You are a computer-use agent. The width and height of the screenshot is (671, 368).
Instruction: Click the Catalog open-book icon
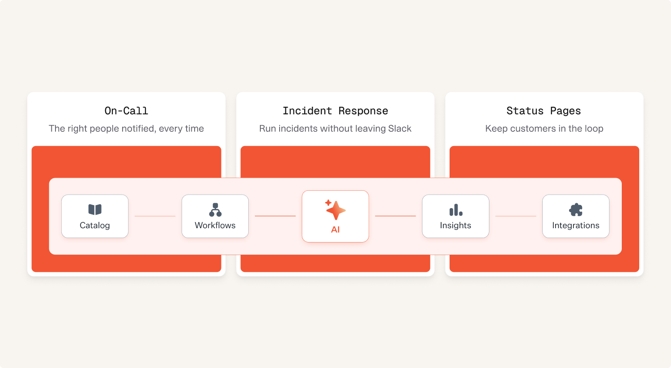(x=95, y=209)
